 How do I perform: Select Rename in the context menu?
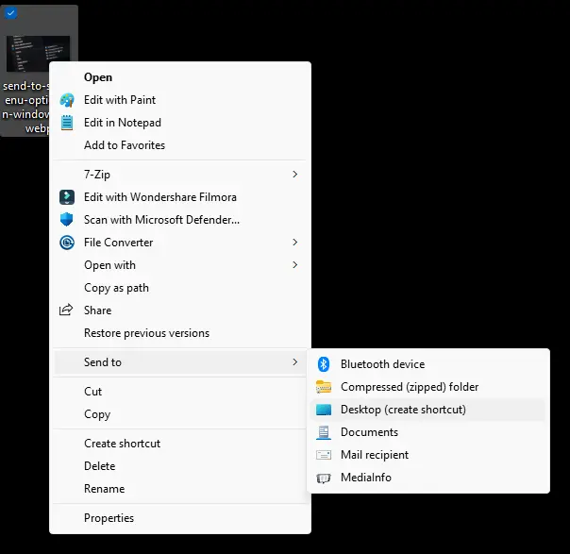click(x=104, y=489)
